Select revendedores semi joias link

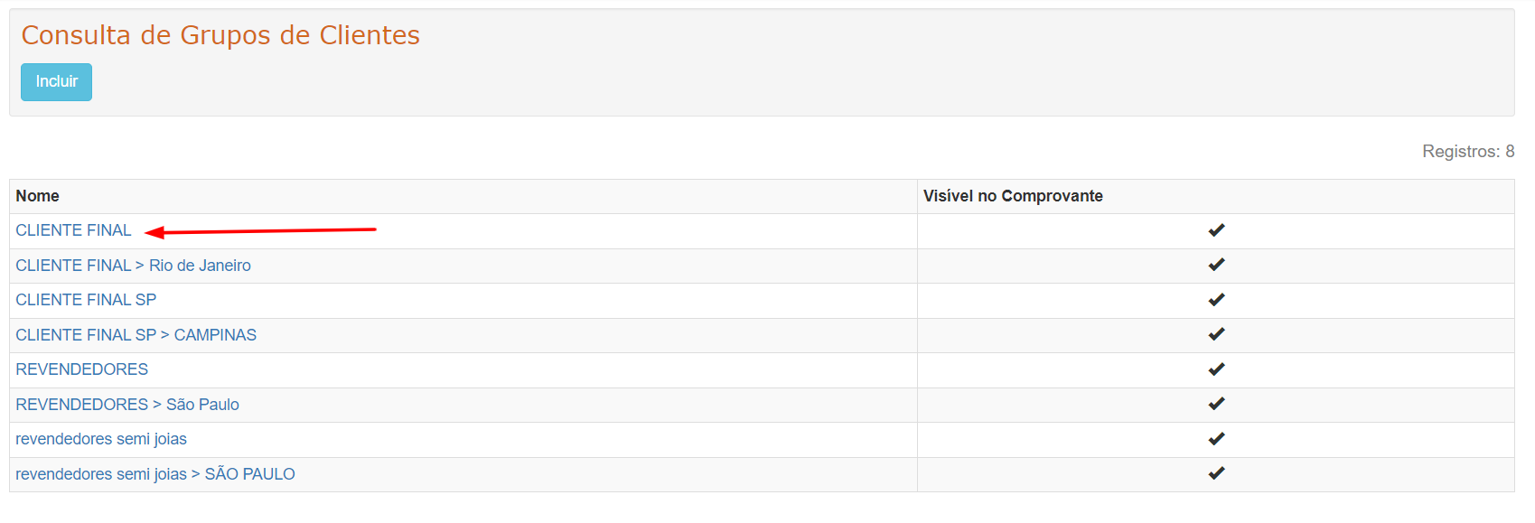[x=101, y=439]
